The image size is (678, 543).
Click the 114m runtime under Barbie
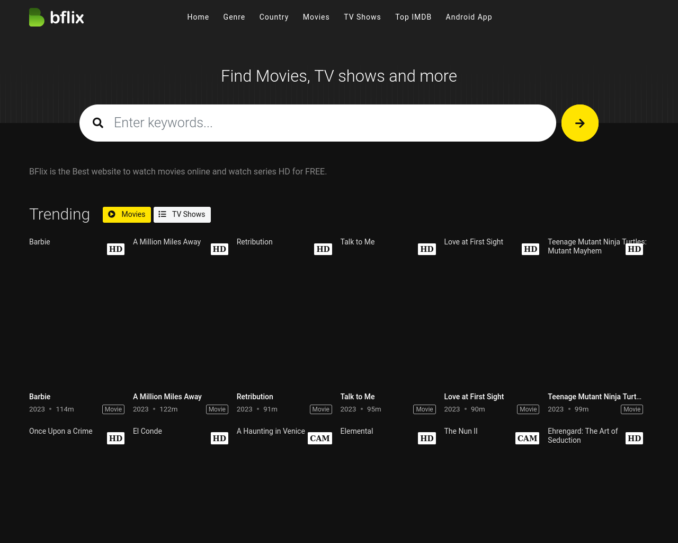(x=65, y=409)
